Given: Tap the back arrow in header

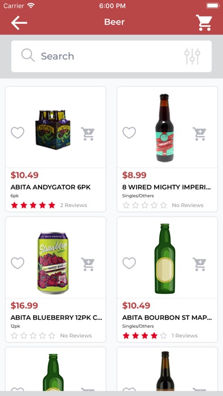Looking at the screenshot, I should 19,23.
